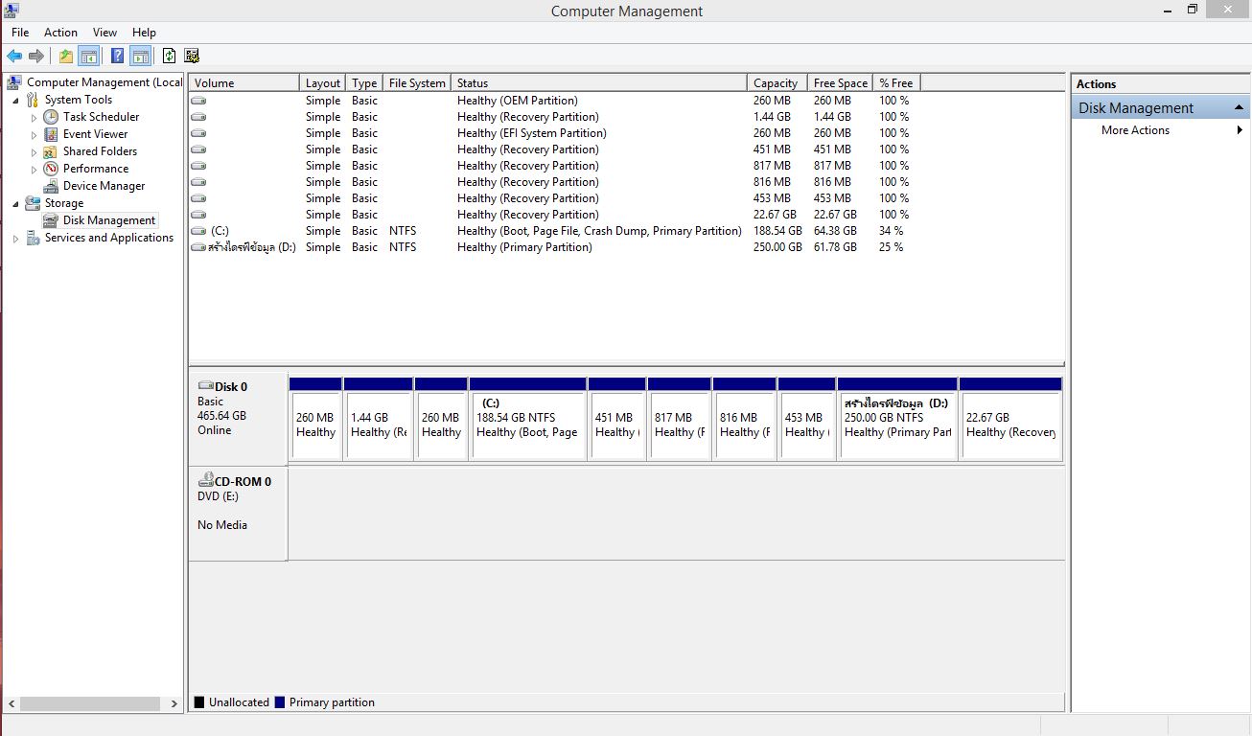Click the drive icon on the OEM Partition row
This screenshot has width=1252, height=736.
[198, 101]
